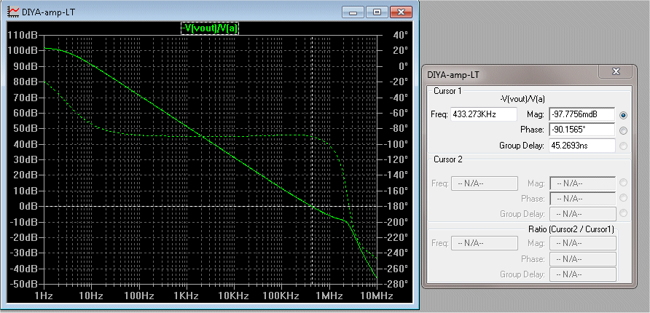
Task: Select Cursor 2 Phase radio button
Action: point(623,198)
